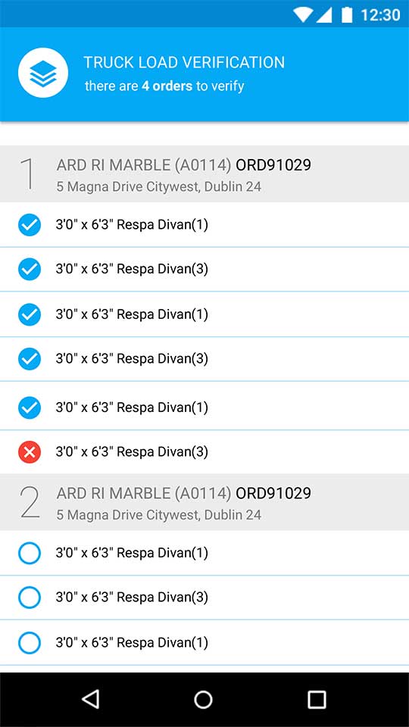This screenshot has width=409, height=727.
Task: Tap the cellular signal icon
Action: click(x=324, y=15)
